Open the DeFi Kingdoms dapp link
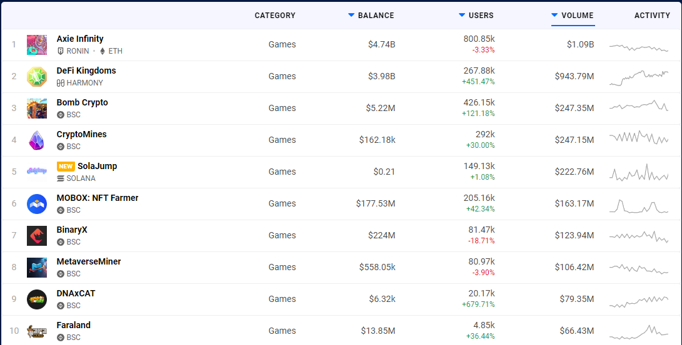The image size is (682, 345). (x=86, y=70)
